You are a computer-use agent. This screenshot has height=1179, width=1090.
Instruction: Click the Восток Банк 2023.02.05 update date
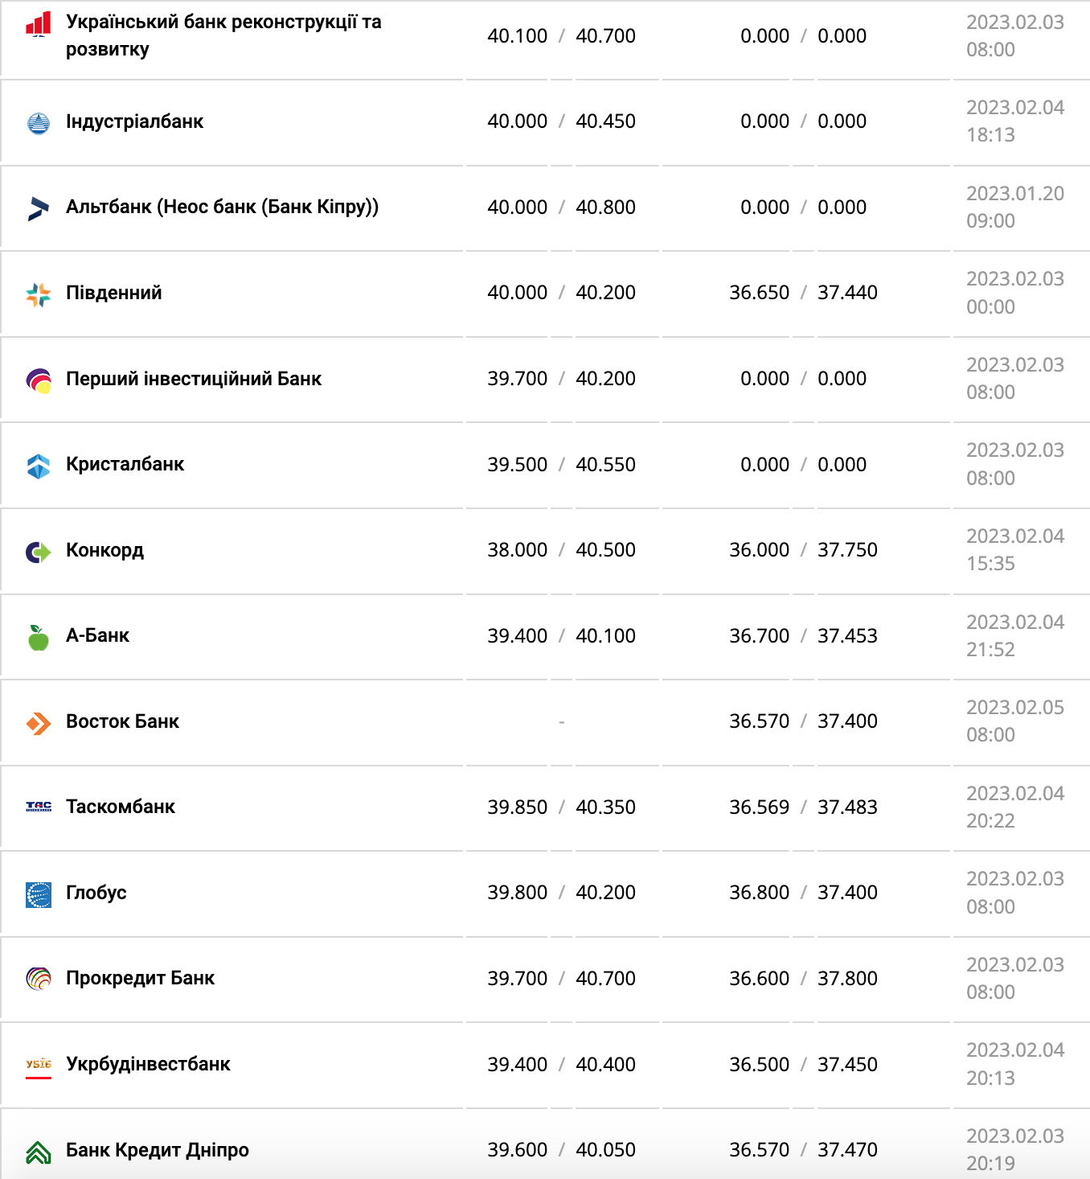(1014, 708)
